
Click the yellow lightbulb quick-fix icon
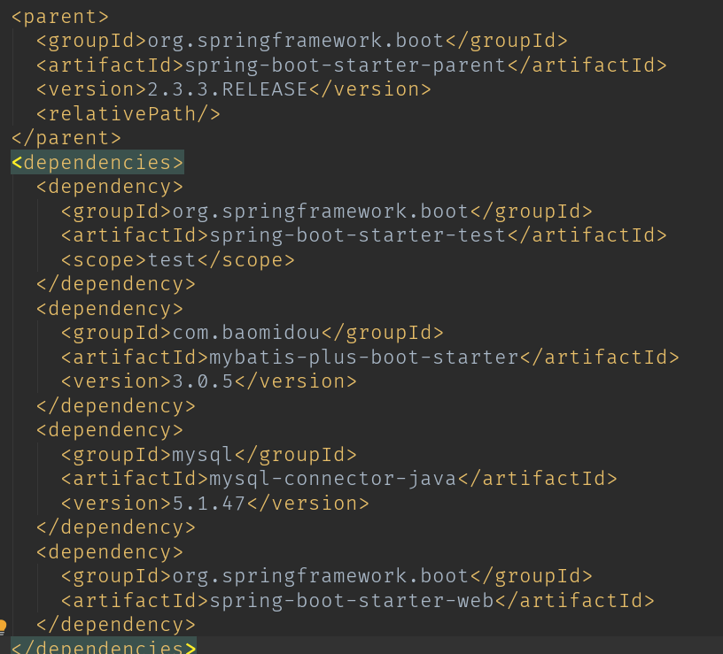pos(3,627)
